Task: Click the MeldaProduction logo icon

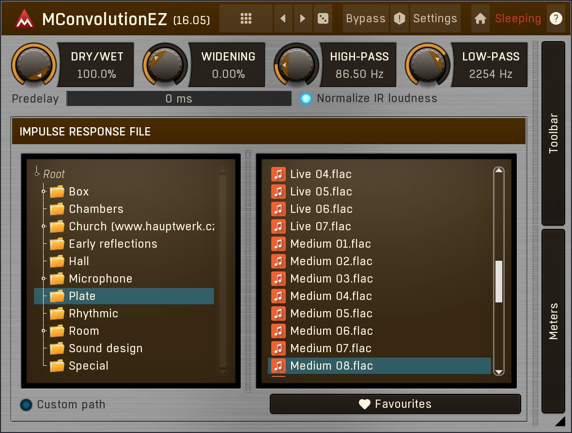Action: (x=24, y=18)
